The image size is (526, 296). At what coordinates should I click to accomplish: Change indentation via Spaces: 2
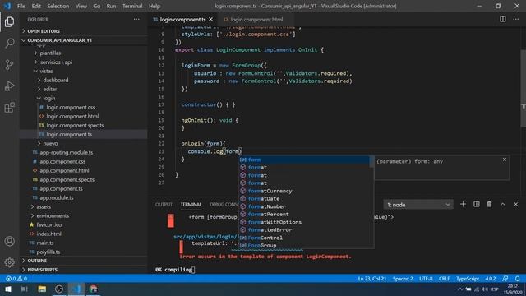[403, 279]
